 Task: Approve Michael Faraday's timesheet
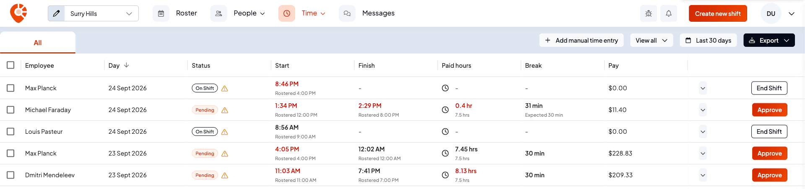(769, 110)
